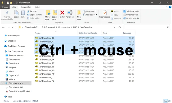Open the Arquivo menu
Image resolution: width=172 pixels, height=103 pixels.
coord(5,7)
